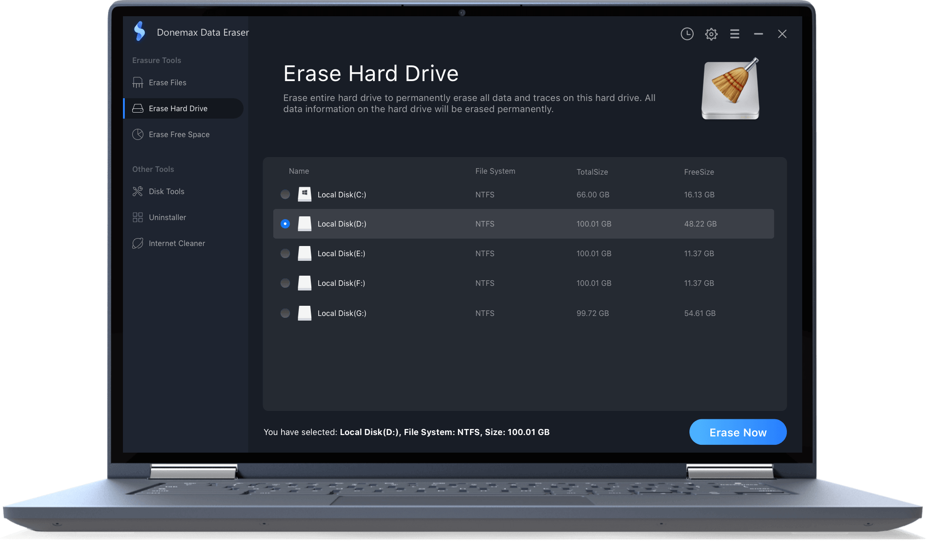Click the 48.22 GB free size value
Image resolution: width=927 pixels, height=549 pixels.
click(700, 224)
